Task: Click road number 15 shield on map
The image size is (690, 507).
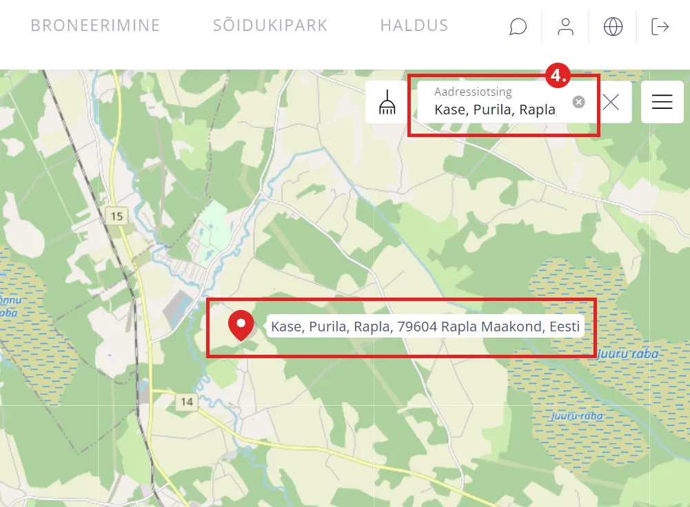Action: 116,216
